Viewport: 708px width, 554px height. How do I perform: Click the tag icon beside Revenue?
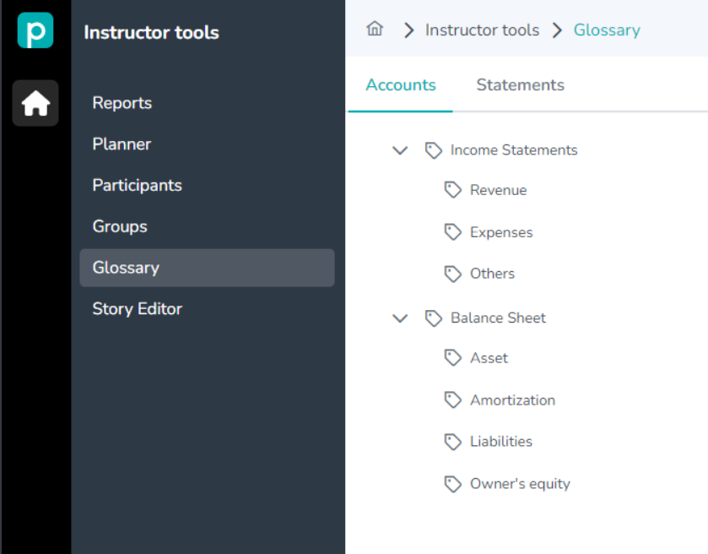click(x=453, y=190)
